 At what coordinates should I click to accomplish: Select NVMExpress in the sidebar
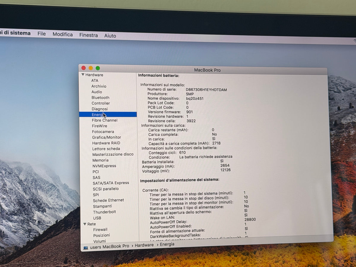tap(104, 166)
